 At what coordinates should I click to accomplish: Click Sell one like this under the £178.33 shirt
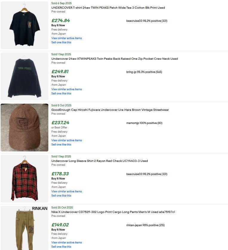pyautogui.click(x=61, y=195)
